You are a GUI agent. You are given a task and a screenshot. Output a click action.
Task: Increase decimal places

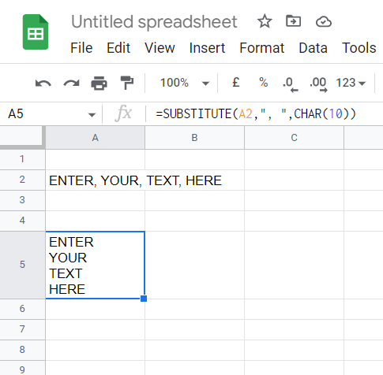318,84
